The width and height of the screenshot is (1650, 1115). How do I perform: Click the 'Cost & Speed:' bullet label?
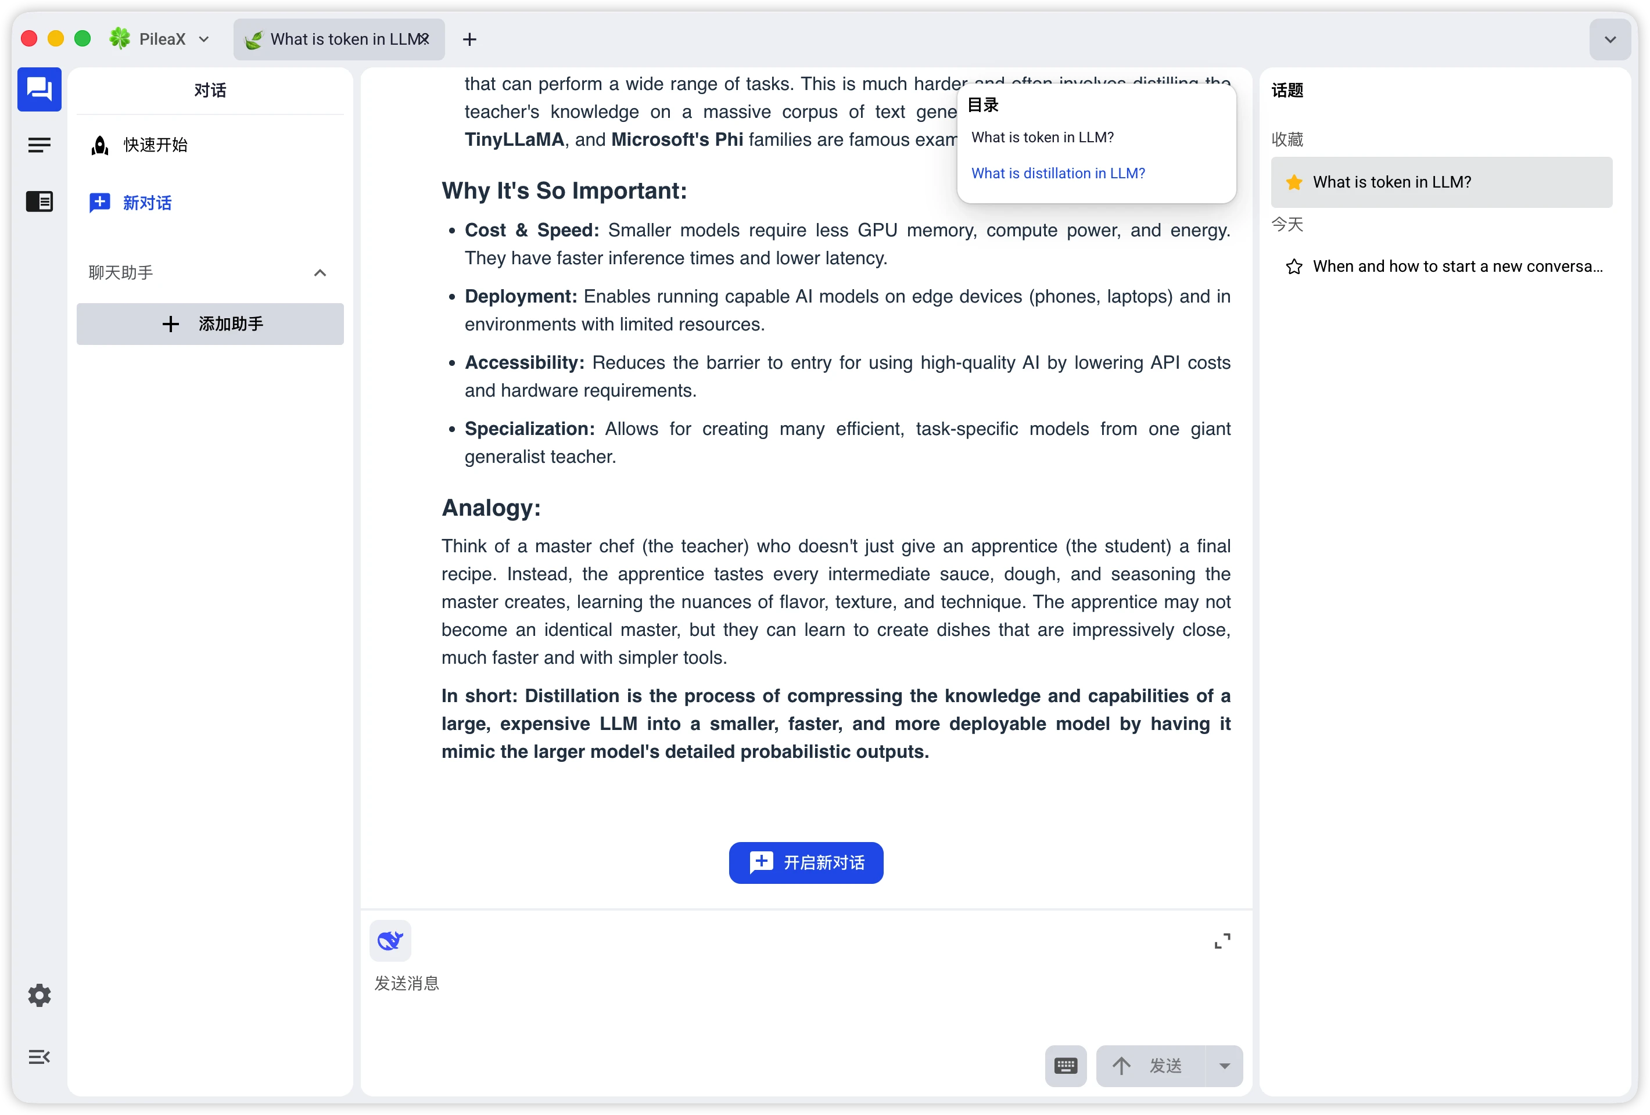[x=532, y=231]
